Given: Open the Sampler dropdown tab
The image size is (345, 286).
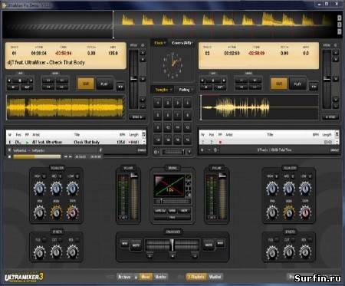Looking at the screenshot, I should [163, 90].
